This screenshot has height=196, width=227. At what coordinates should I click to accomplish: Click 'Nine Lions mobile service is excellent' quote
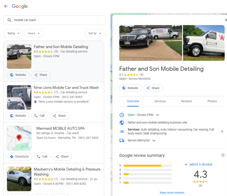[x=64, y=102]
